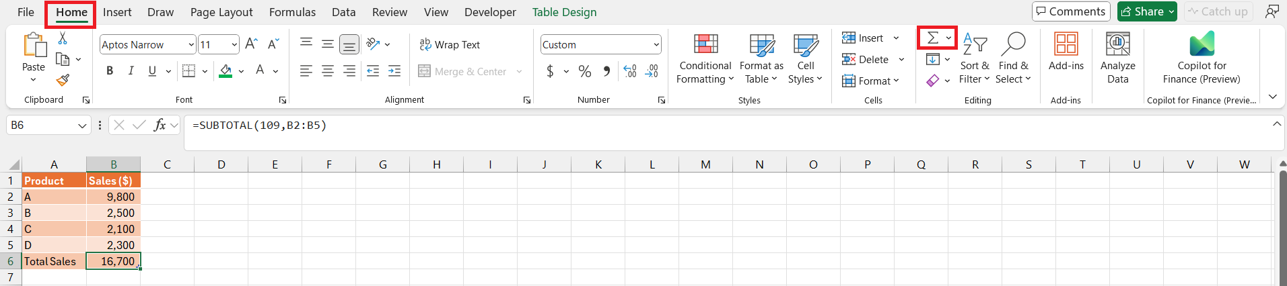1287x286 pixels.
Task: Open Cell Styles gallery
Action: point(806,58)
